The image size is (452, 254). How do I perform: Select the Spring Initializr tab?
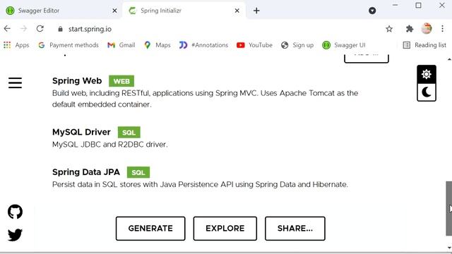[x=183, y=11]
